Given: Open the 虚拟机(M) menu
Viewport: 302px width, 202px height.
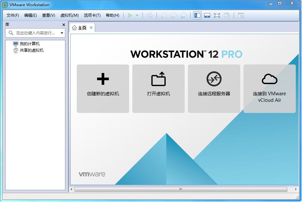Looking at the screenshot, I should 70,15.
